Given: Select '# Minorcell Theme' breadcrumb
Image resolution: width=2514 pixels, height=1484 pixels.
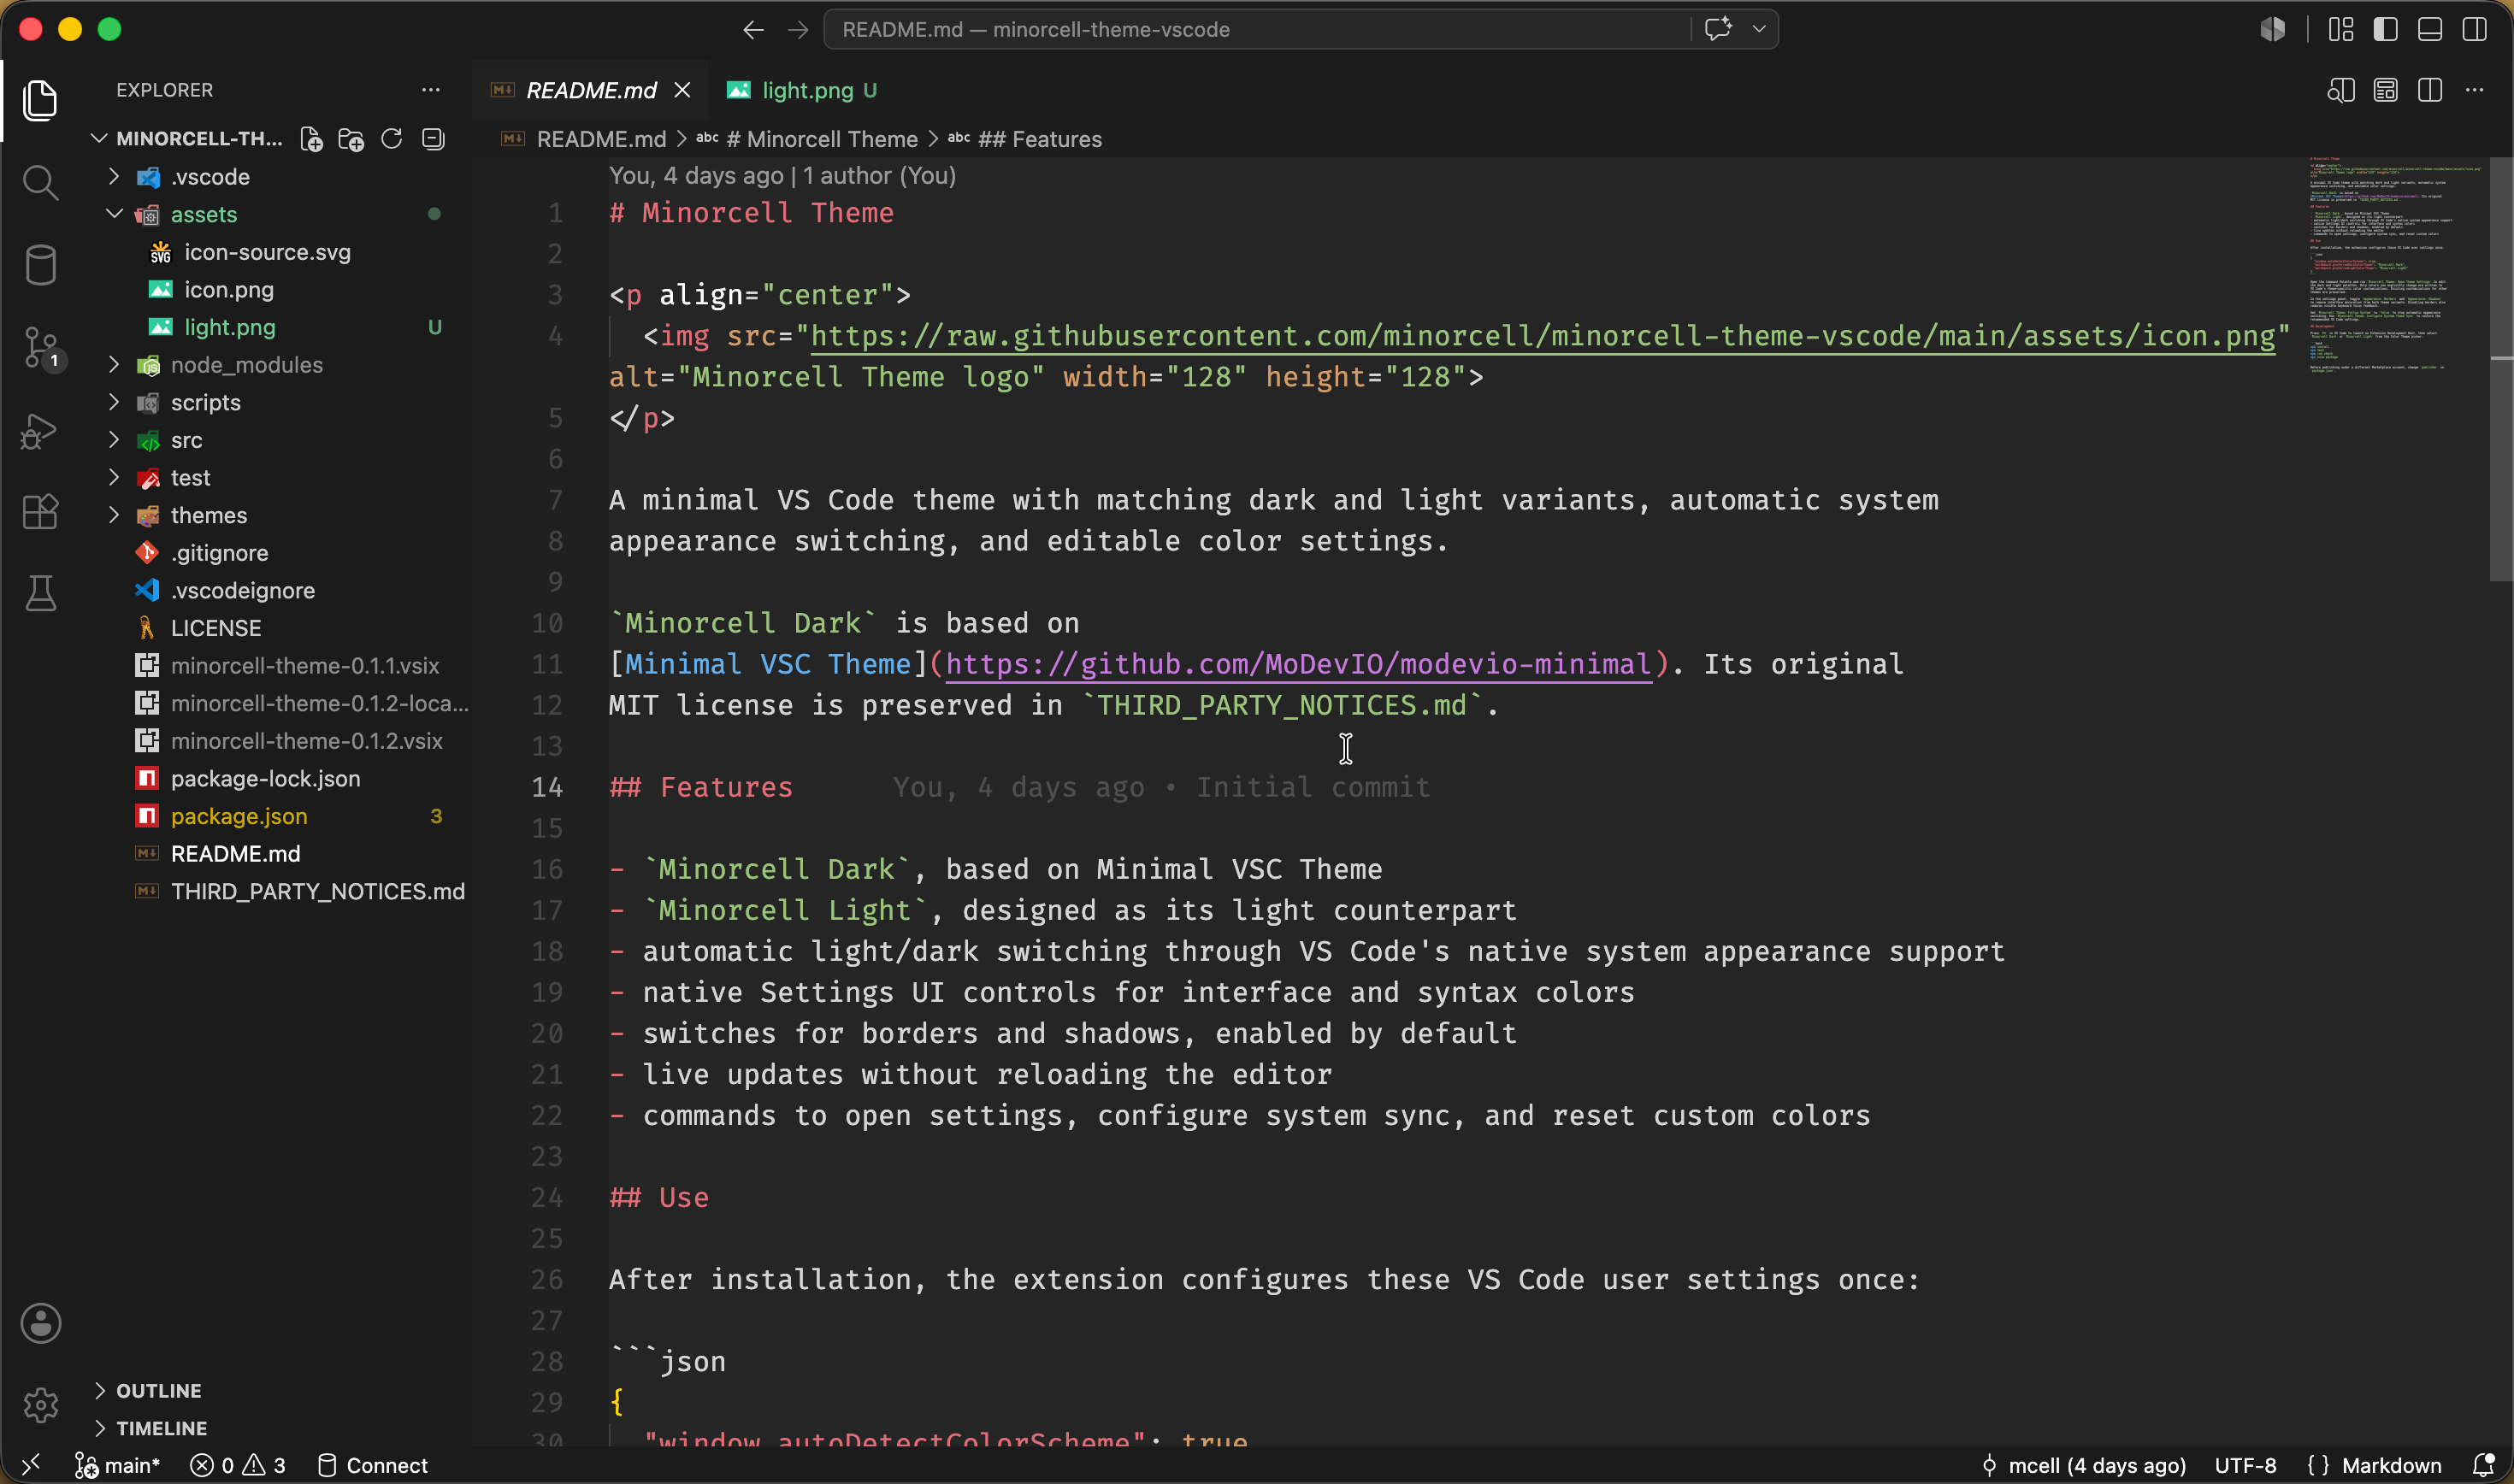Looking at the screenshot, I should [822, 139].
